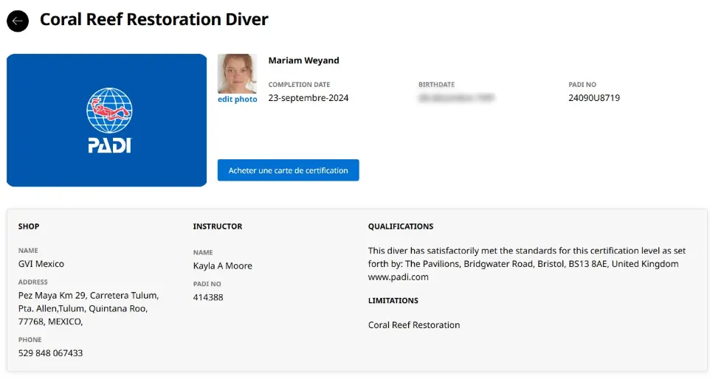Select the 'Coral Reef Restoration' limitation text
Viewport: 710px width, 379px height.
tap(413, 325)
